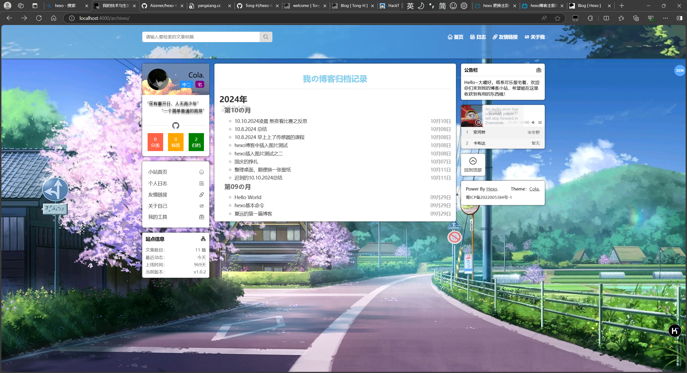Open the Collections icon
The image size is (687, 373).
[x=636, y=18]
